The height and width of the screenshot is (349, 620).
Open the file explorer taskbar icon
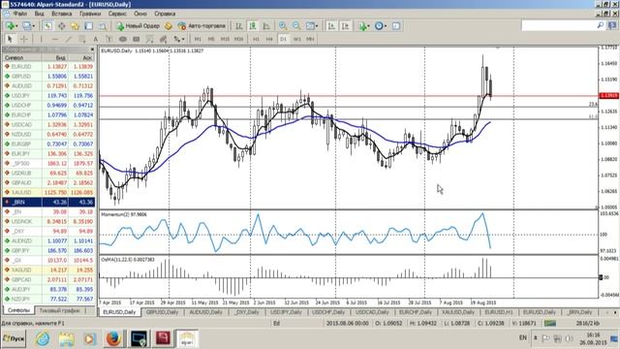pyautogui.click(x=66, y=338)
